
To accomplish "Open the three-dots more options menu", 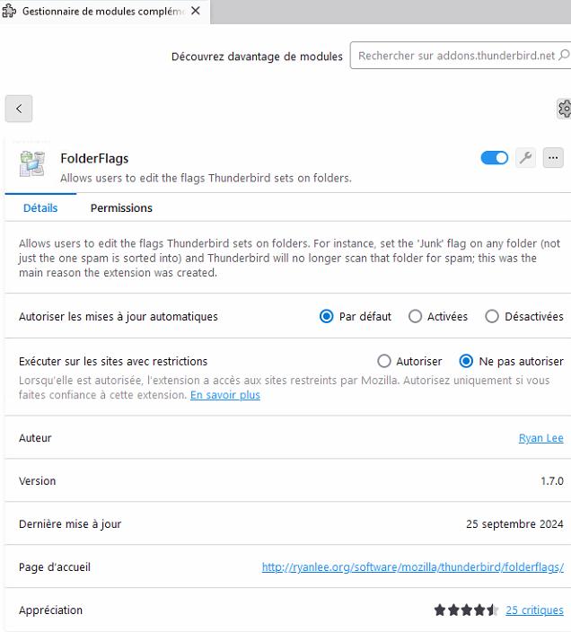I will [553, 158].
